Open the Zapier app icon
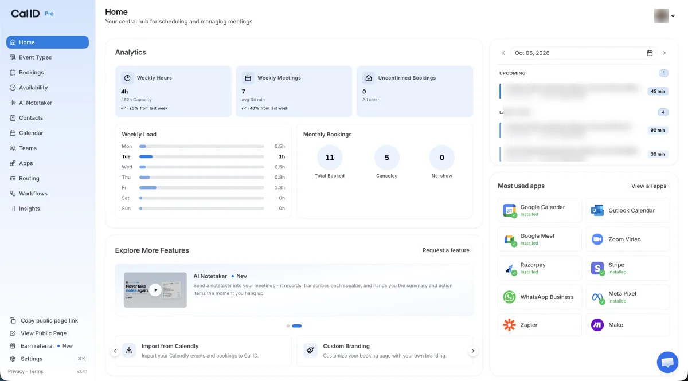 pos(510,325)
